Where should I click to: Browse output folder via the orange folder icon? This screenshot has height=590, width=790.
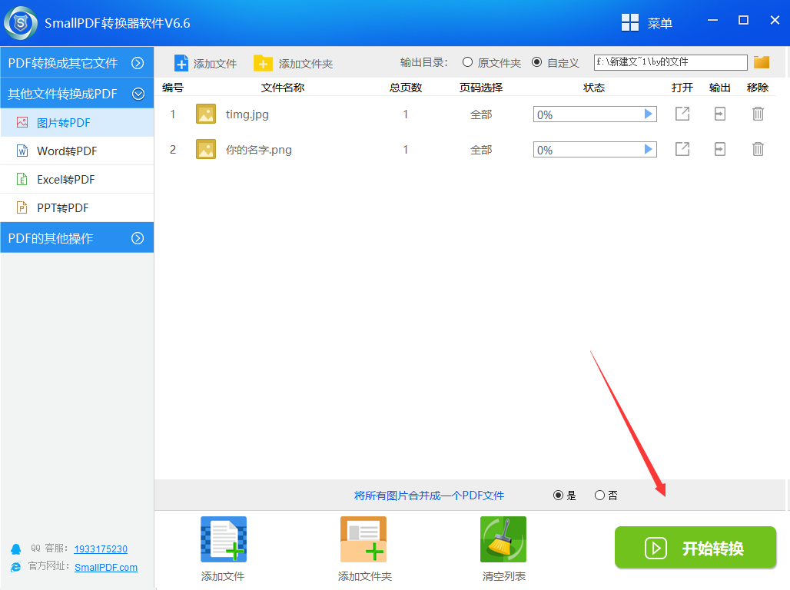pos(762,62)
